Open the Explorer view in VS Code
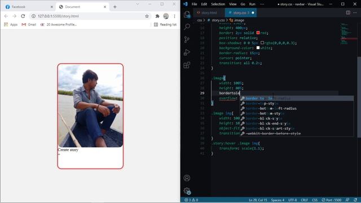Image resolution: width=361 pixels, height=203 pixels. 187,15
